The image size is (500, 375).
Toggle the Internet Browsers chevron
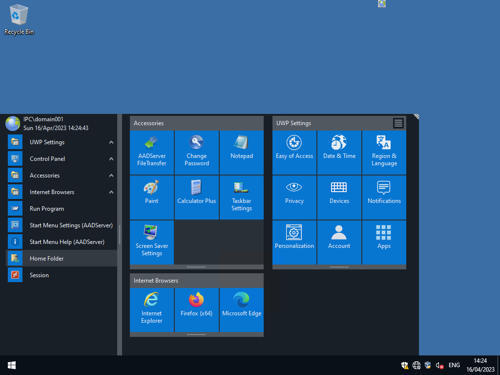(111, 192)
